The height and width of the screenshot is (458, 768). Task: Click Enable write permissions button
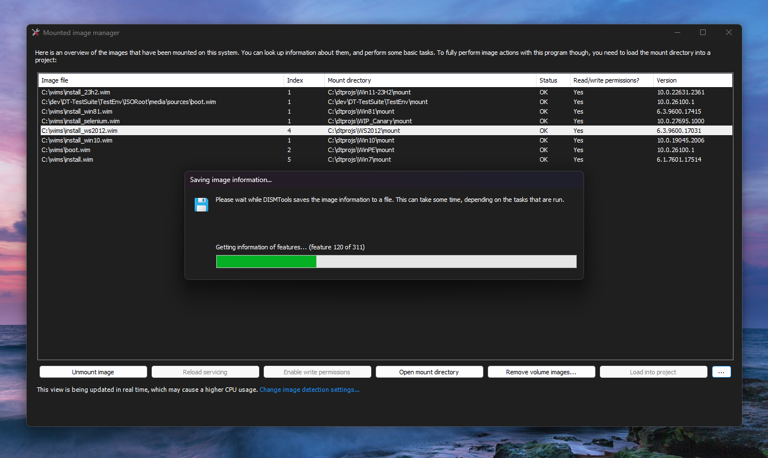coord(317,372)
